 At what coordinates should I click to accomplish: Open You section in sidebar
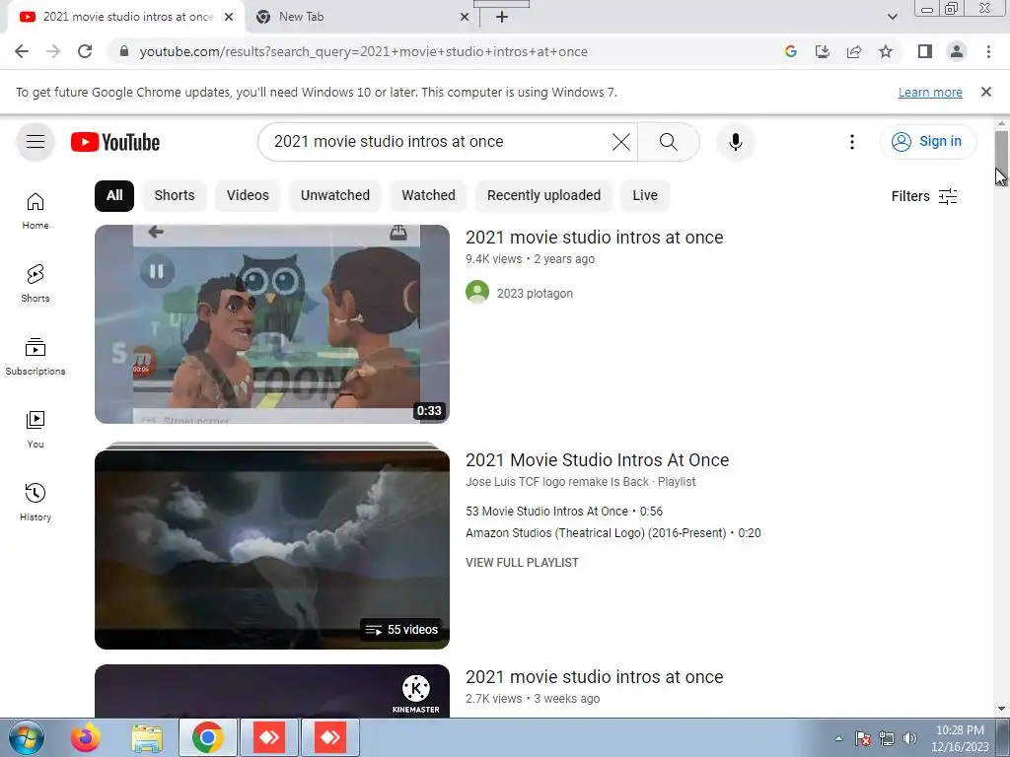pos(36,430)
